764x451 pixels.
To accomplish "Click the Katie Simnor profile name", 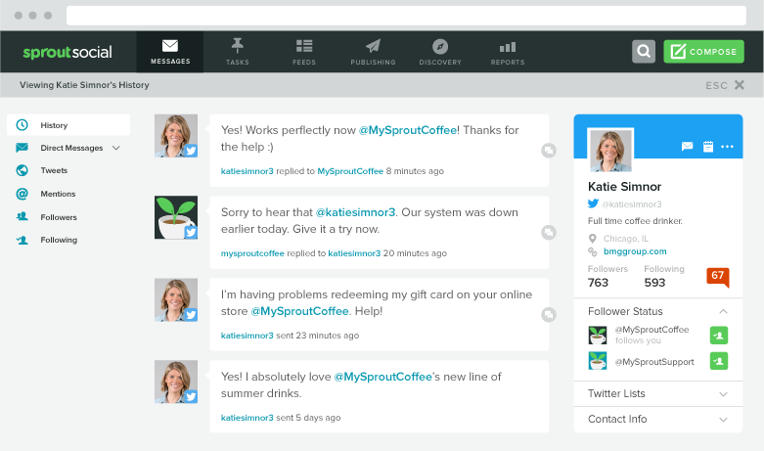I will pos(625,187).
